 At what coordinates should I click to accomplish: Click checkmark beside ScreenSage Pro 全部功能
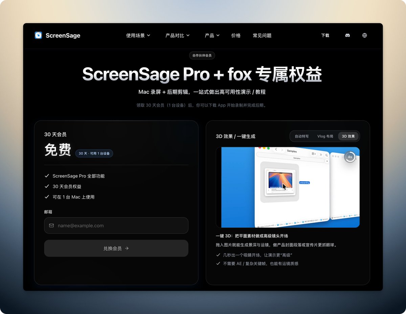pyautogui.click(x=47, y=176)
